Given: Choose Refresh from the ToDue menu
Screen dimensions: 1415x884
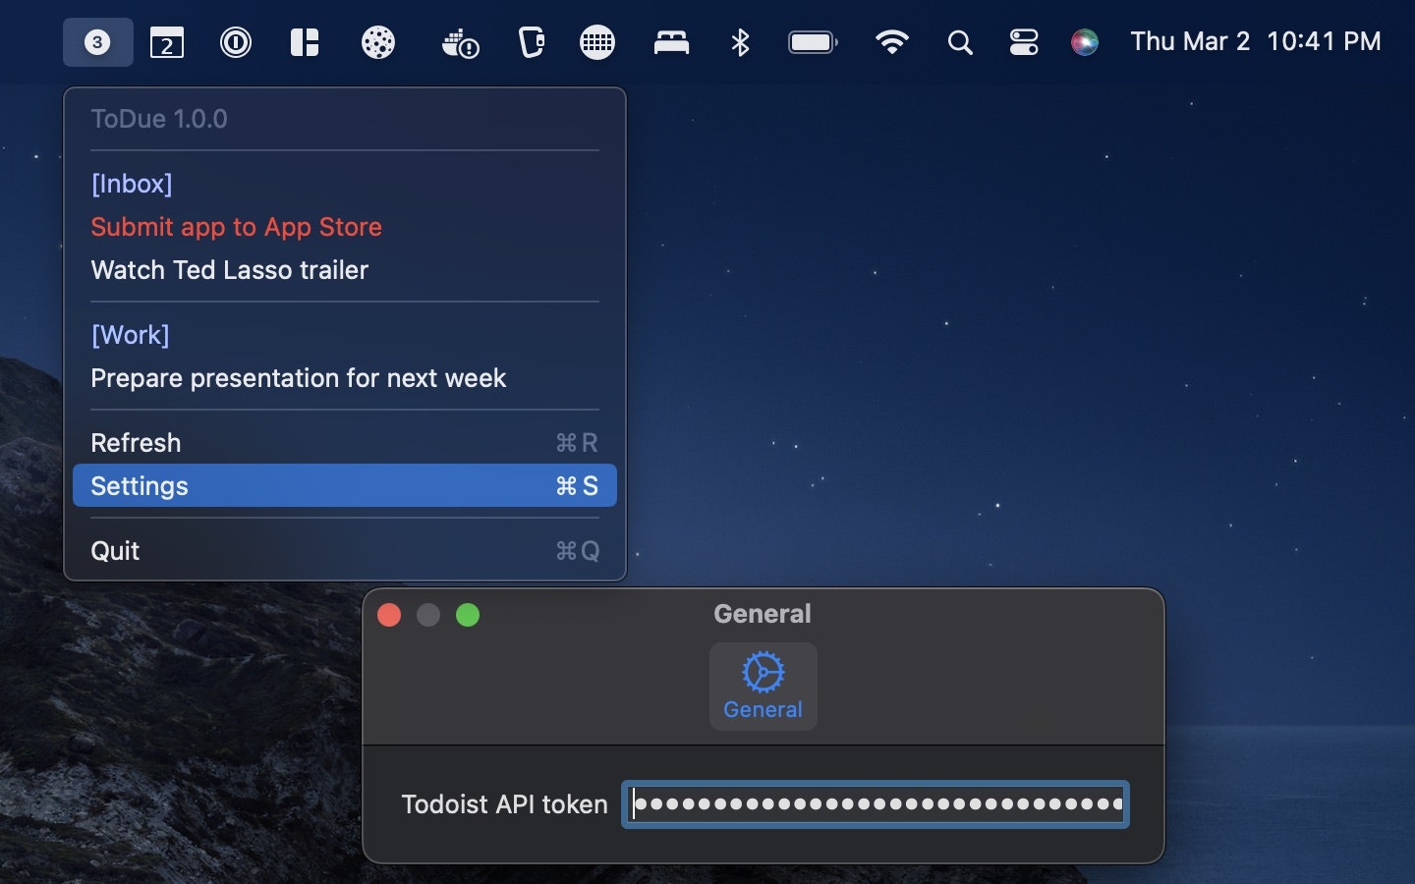Looking at the screenshot, I should point(345,443).
